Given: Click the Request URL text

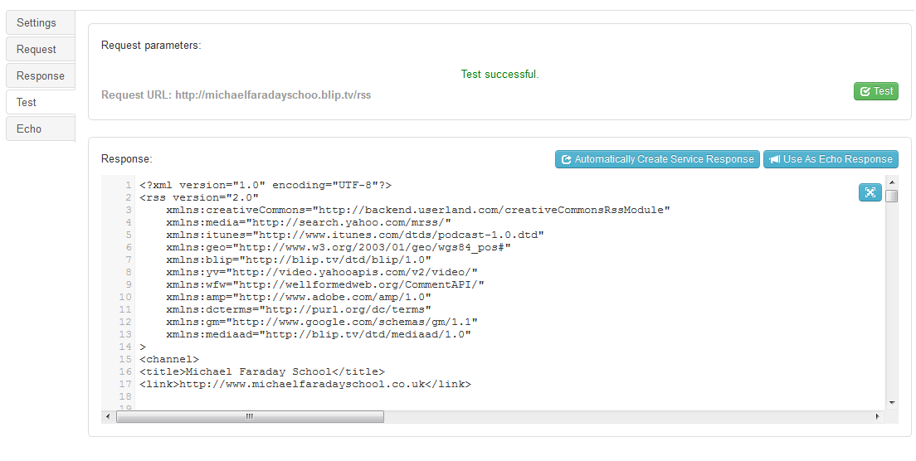Looking at the screenshot, I should 236,95.
